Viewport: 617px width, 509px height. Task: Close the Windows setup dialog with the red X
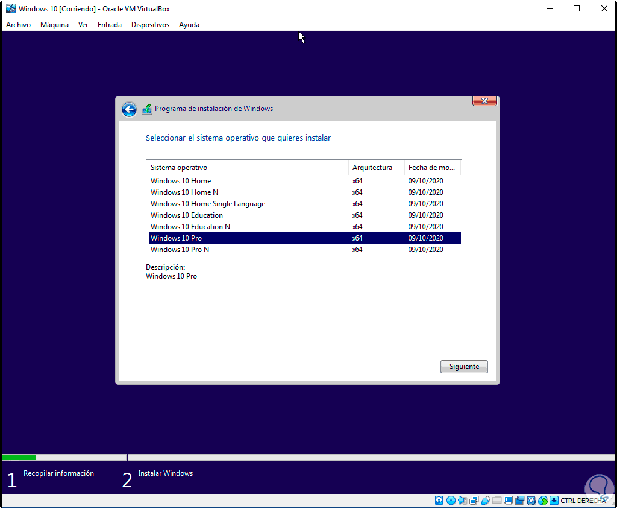tap(484, 101)
